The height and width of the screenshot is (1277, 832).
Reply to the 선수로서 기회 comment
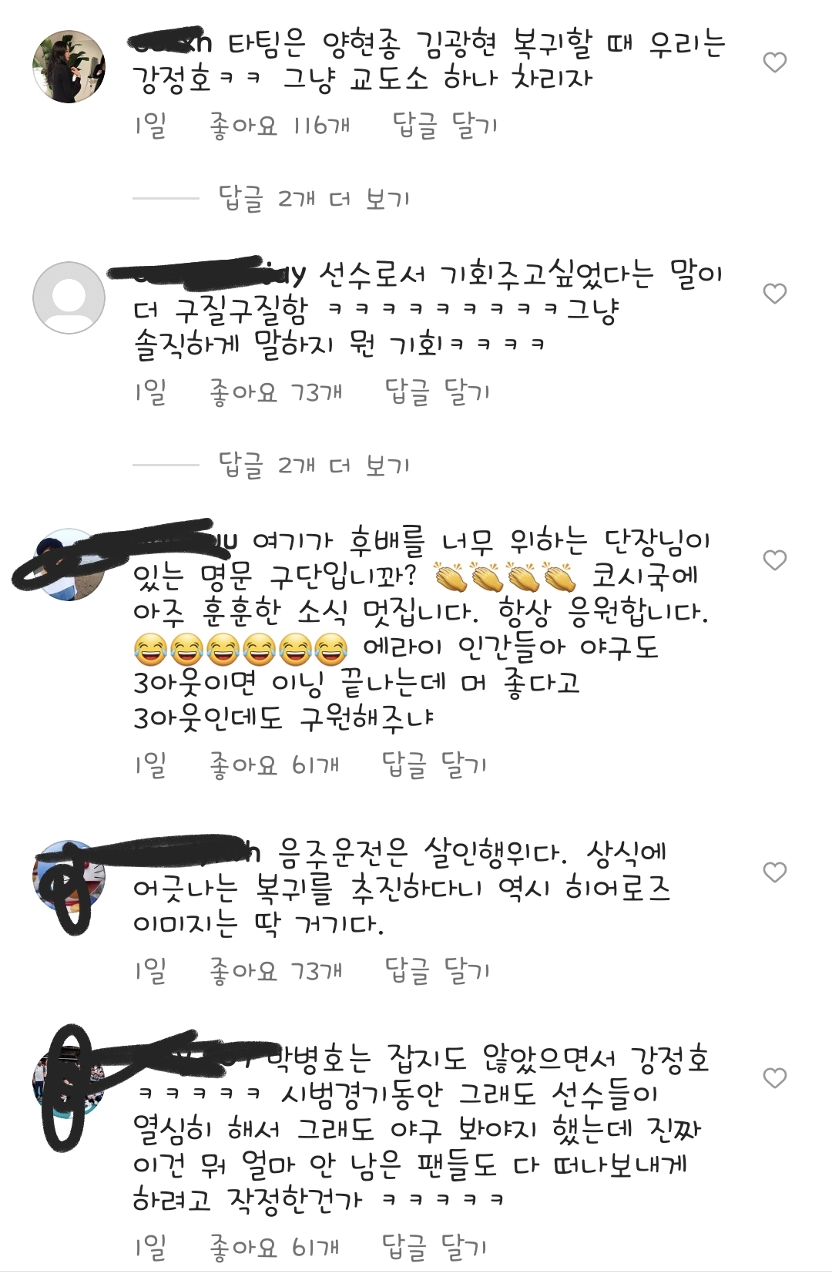click(437, 392)
